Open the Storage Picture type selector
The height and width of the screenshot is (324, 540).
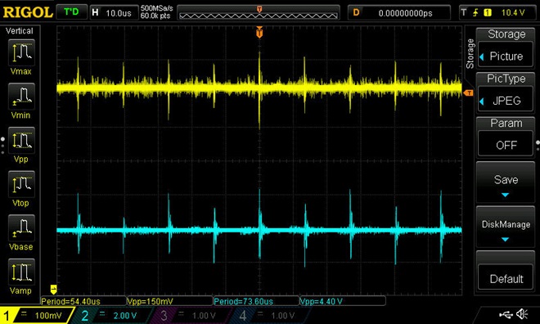point(506,56)
